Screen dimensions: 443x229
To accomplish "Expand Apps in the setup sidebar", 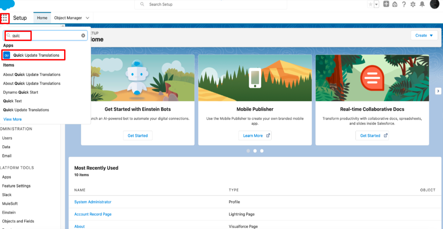I will click(x=7, y=177).
